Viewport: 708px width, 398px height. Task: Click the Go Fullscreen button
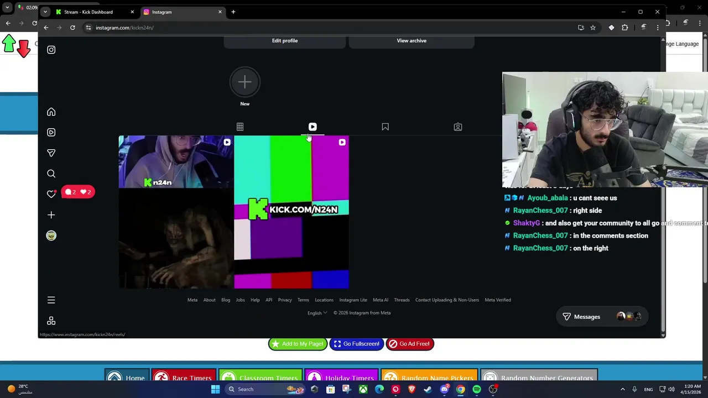(356, 344)
